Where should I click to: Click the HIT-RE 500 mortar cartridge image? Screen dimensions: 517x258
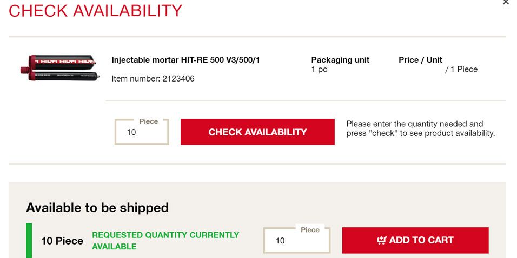click(59, 69)
